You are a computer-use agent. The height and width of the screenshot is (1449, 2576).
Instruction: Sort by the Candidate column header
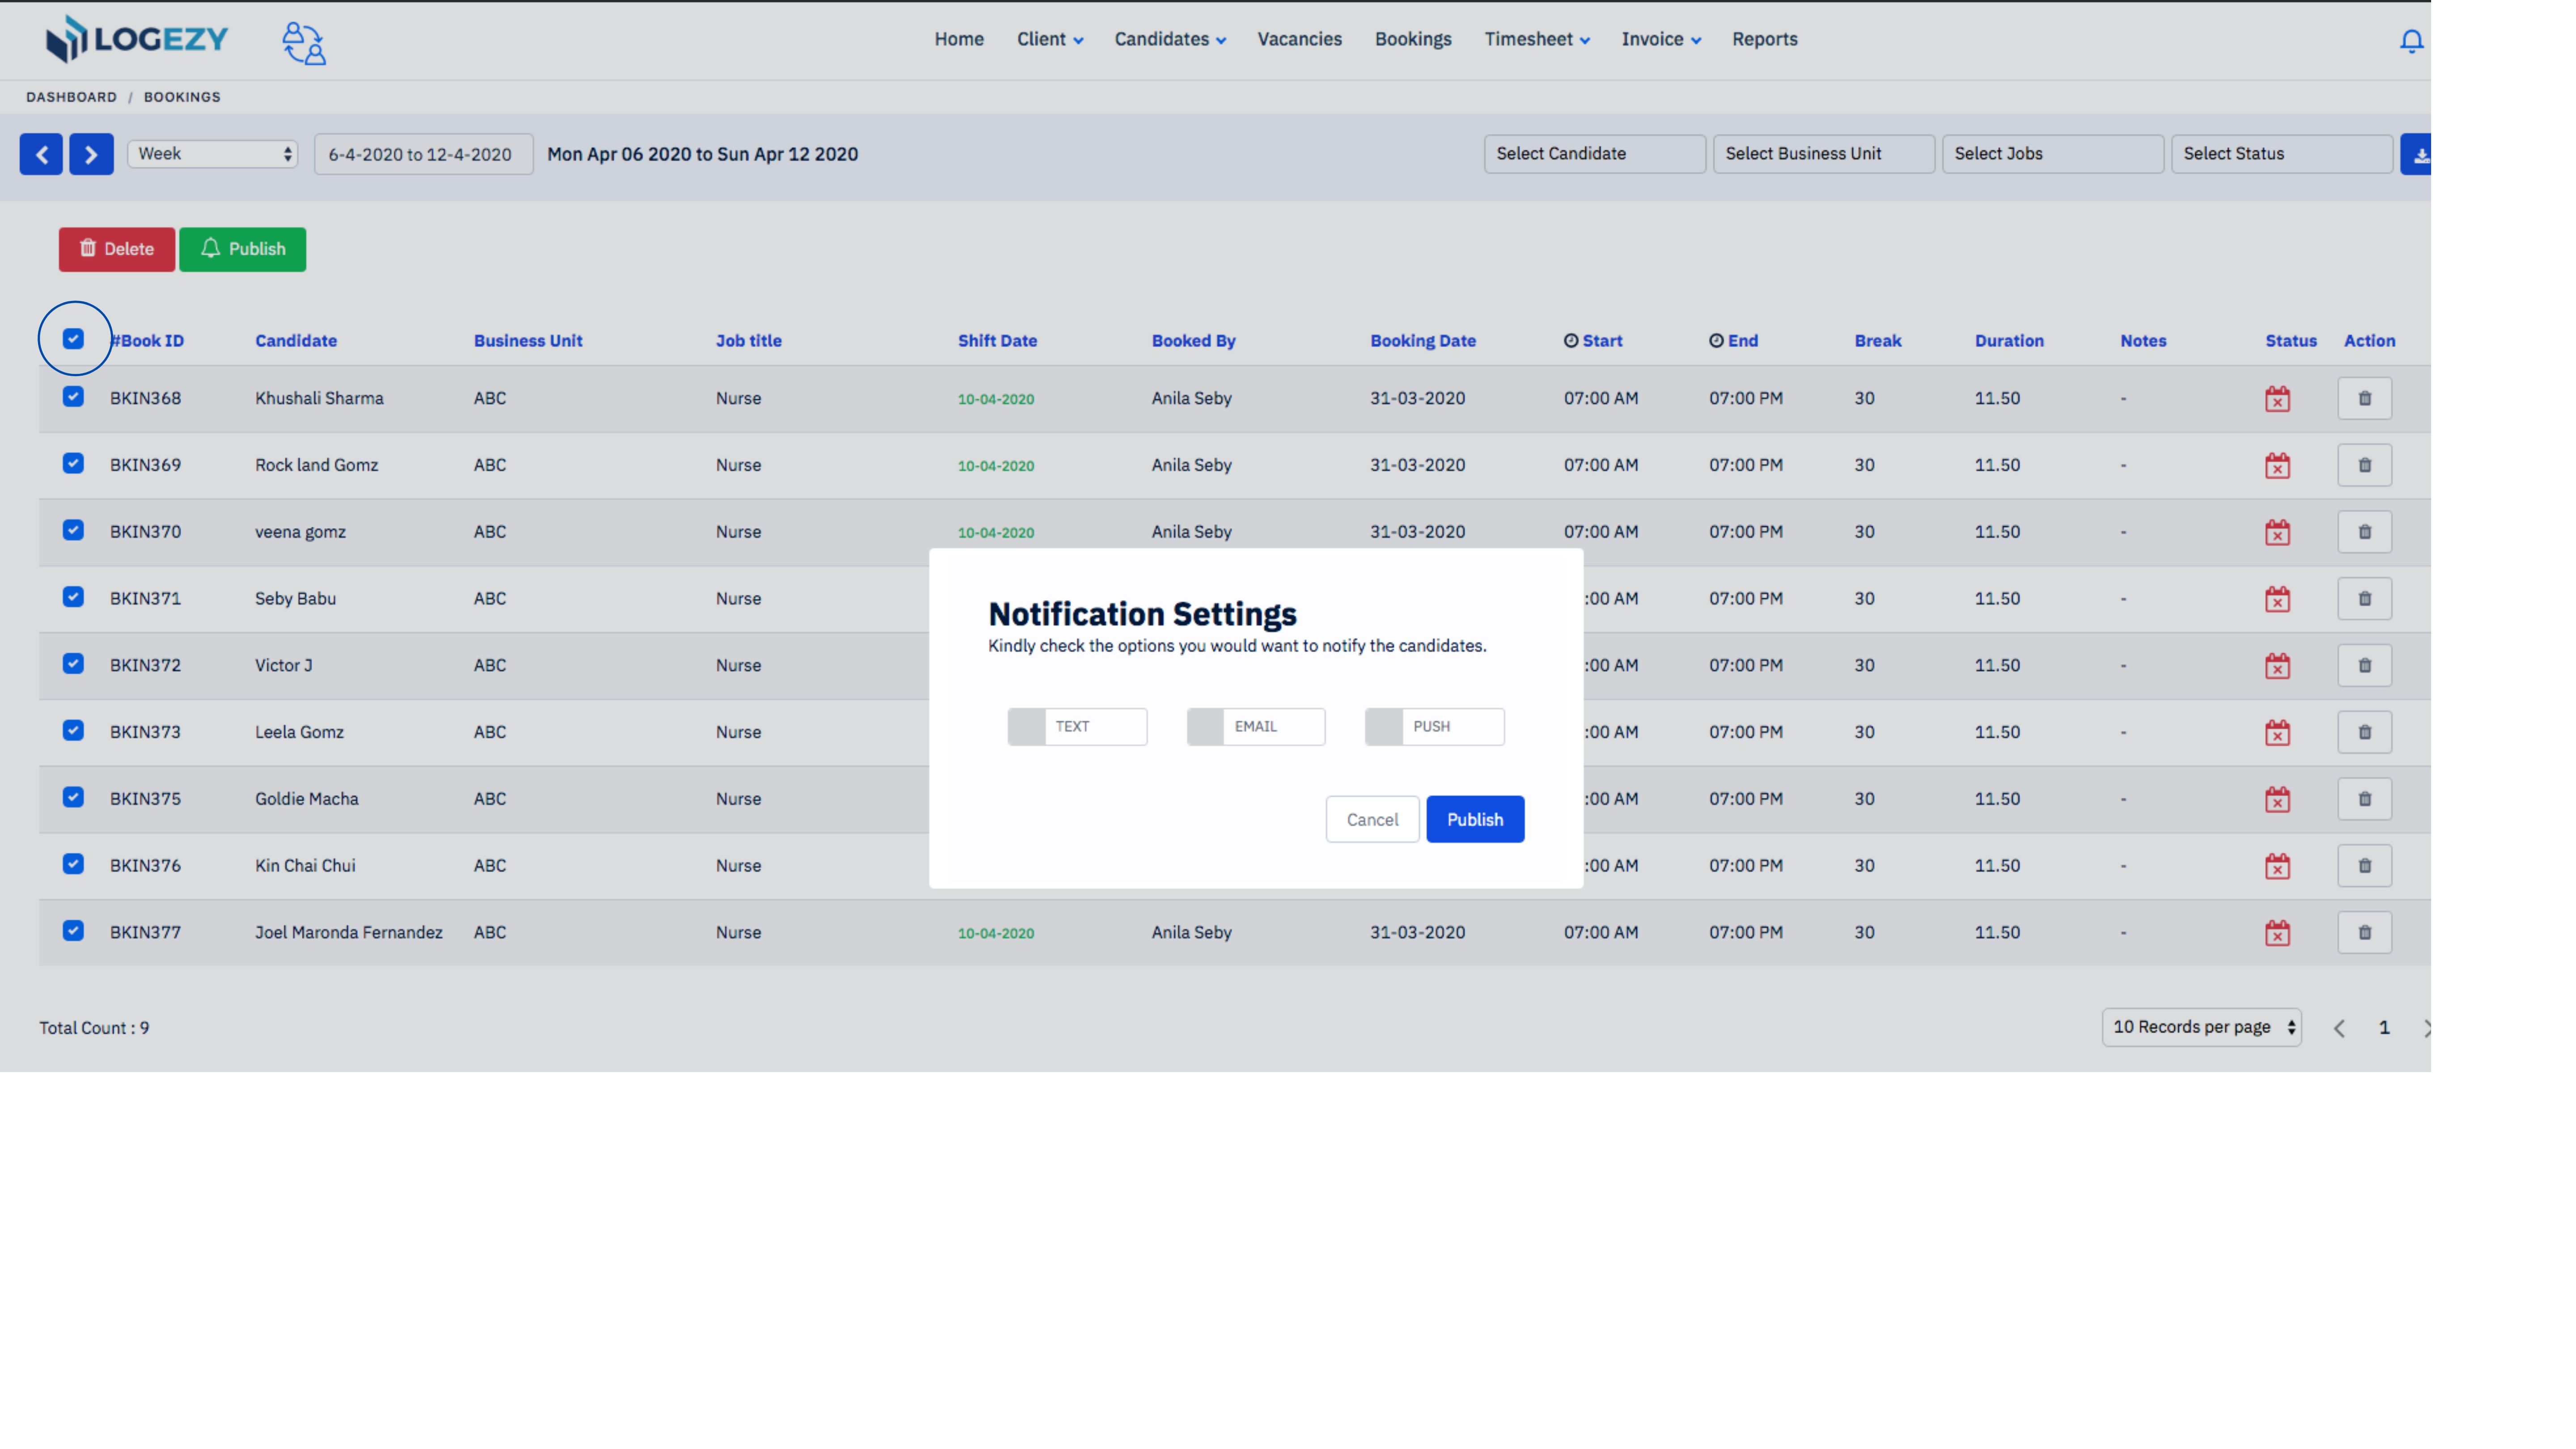click(296, 341)
